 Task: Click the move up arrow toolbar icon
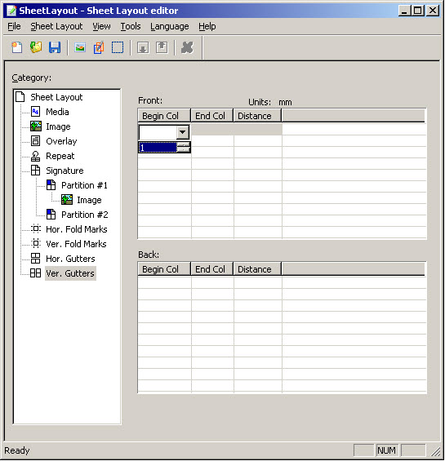tap(162, 47)
